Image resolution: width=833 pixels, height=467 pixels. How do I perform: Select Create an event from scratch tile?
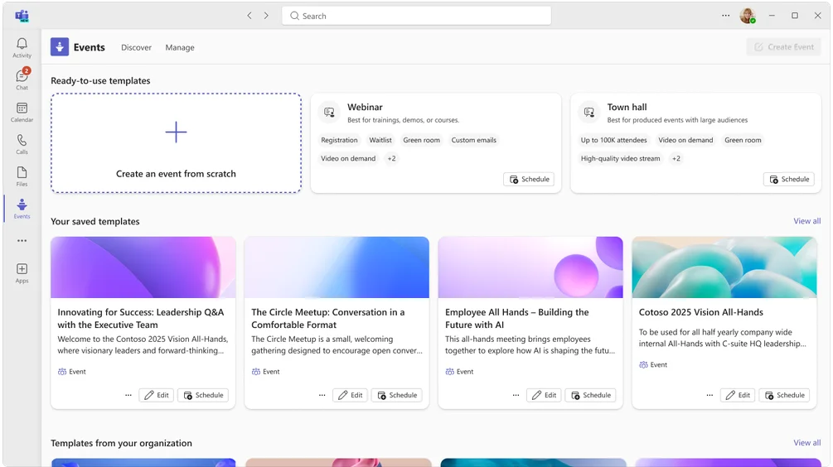coord(176,143)
